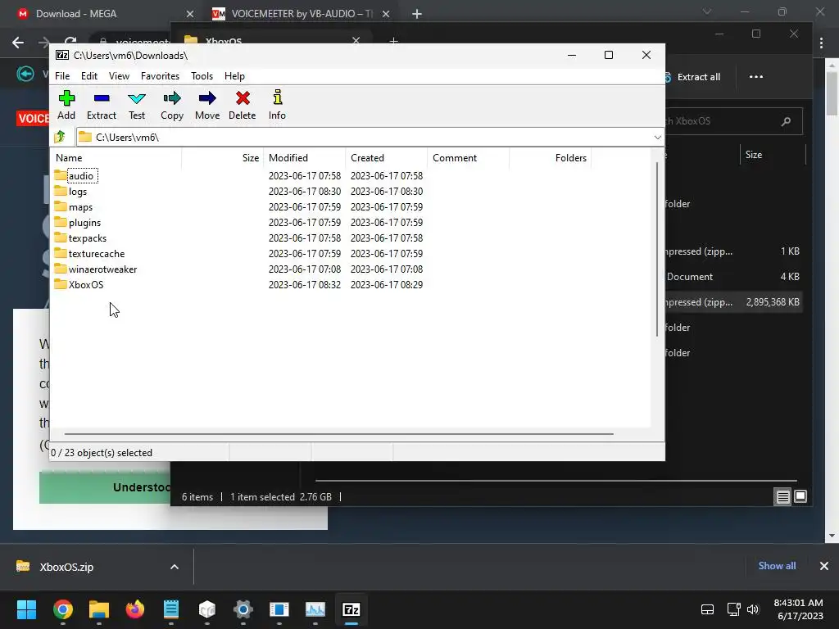839x629 pixels.
Task: Open the View menu in 7-Zip
Action: point(119,76)
